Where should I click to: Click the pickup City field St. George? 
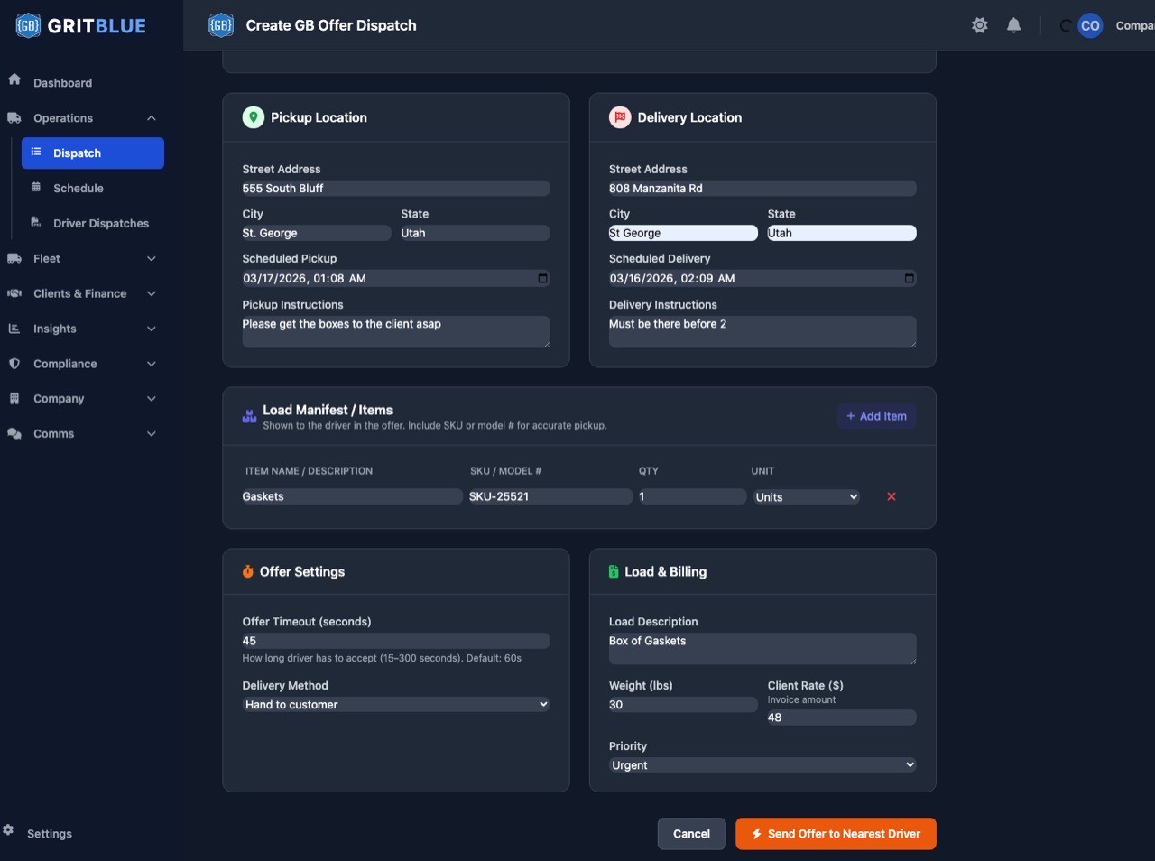coord(317,233)
